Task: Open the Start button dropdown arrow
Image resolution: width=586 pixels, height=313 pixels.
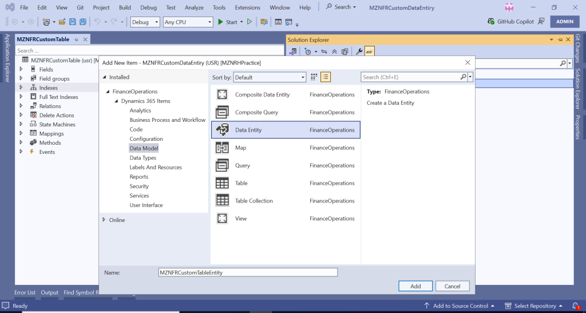Action: point(241,22)
